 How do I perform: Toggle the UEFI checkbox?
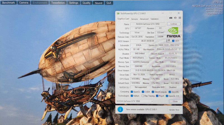pyautogui.click(x=173, y=41)
